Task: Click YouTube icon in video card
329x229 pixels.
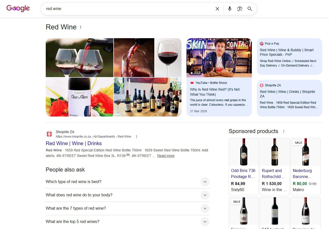Action: pos(192,83)
